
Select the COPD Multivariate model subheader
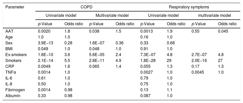click(112, 16)
